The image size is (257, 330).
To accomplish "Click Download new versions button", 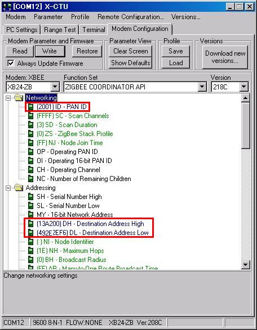I will (x=225, y=57).
